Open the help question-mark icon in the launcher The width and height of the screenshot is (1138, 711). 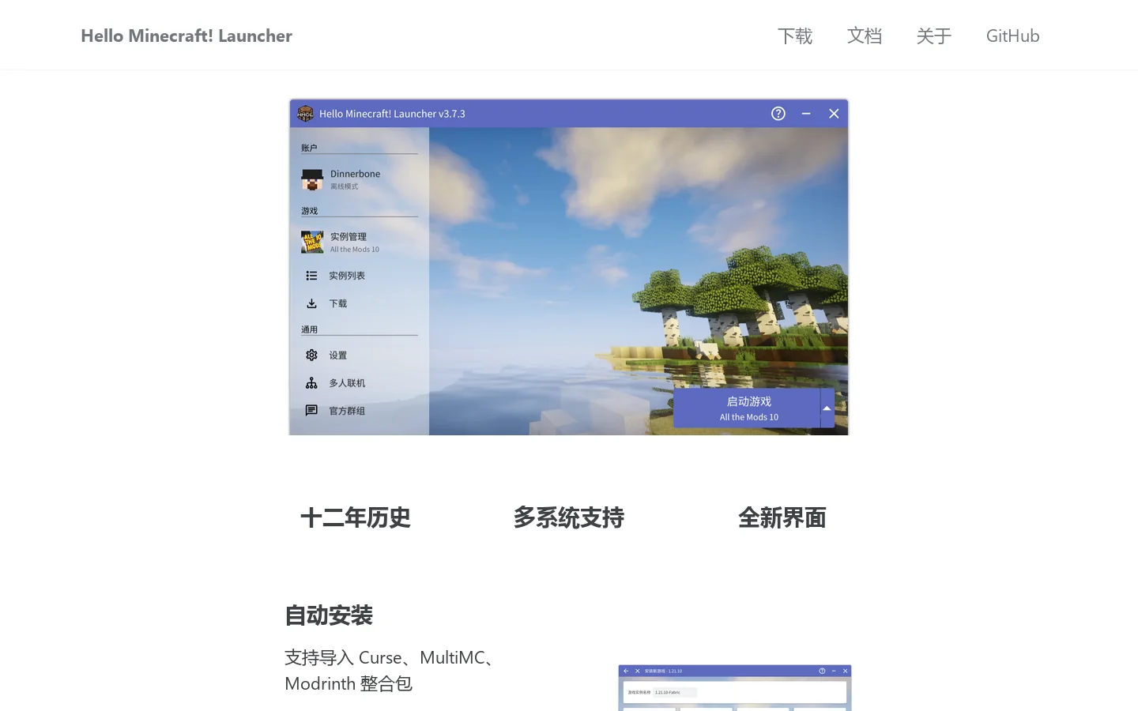[778, 114]
